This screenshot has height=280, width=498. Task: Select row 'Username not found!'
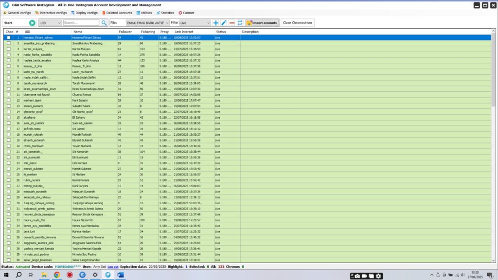(247, 95)
